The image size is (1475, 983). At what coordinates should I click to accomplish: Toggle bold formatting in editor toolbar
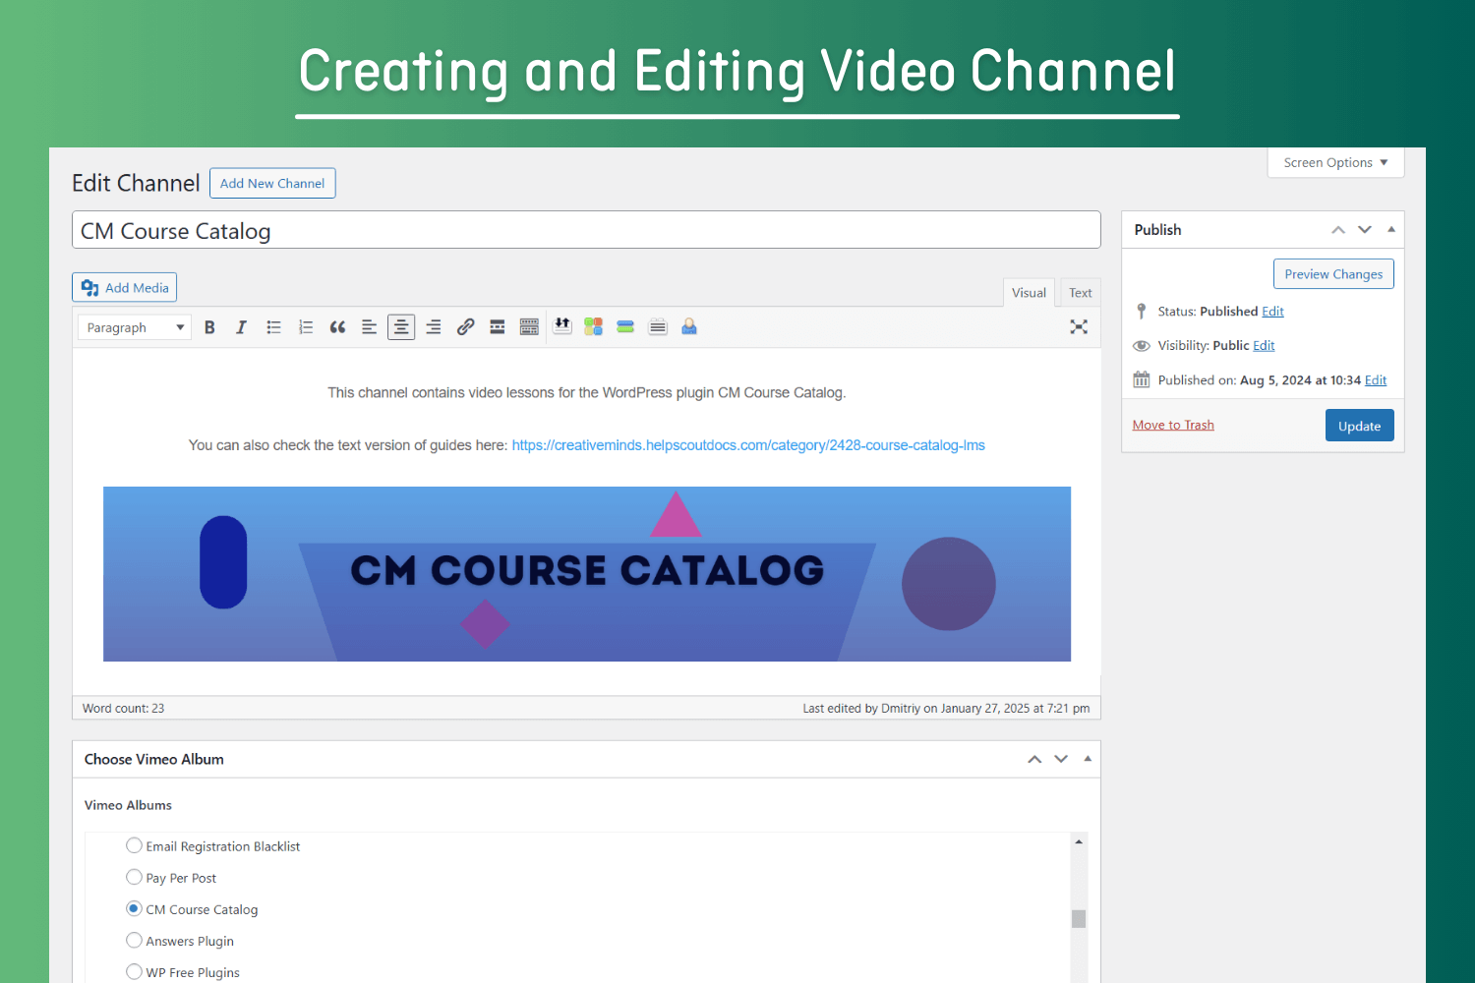209,327
